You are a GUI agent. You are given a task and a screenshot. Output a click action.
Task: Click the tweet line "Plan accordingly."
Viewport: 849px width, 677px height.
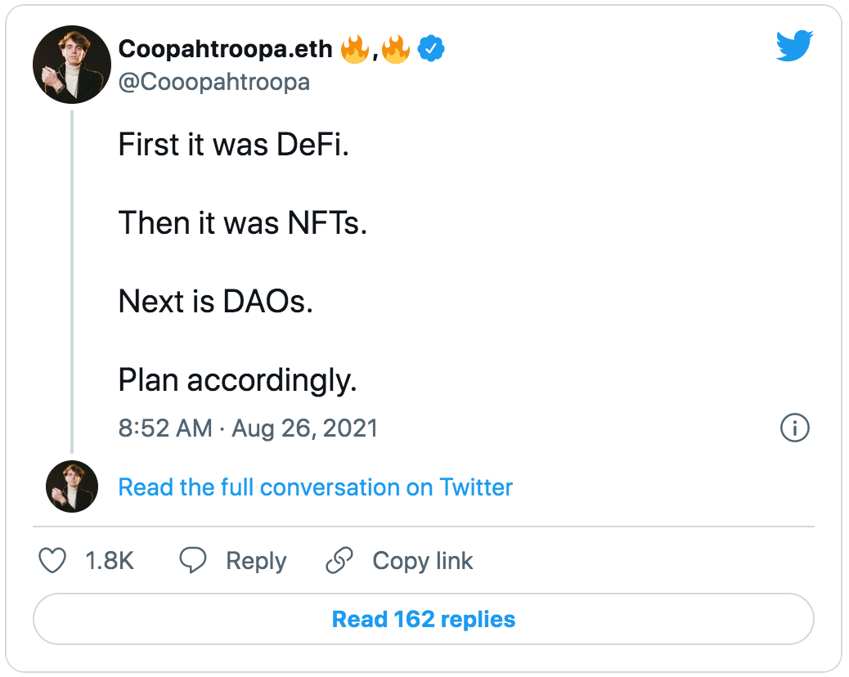[237, 380]
